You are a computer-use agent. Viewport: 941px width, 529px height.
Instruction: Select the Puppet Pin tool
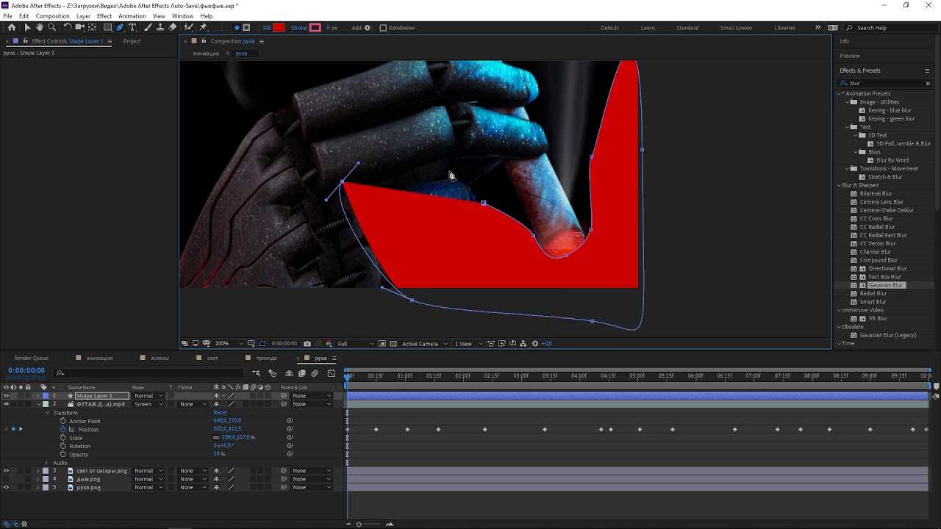204,27
